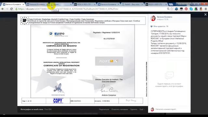
Task: Switch to the first Евгения Коневега tab
Action: click(x=13, y=4)
